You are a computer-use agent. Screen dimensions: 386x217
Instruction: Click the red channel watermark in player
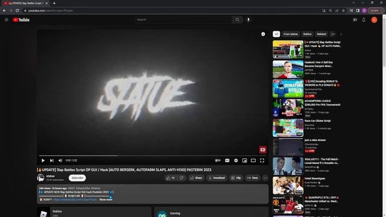[x=263, y=149]
